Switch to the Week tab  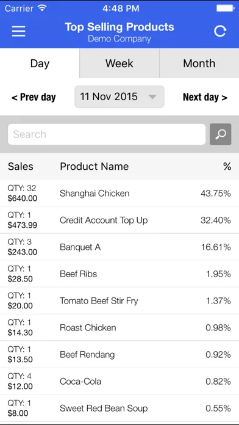pyautogui.click(x=120, y=64)
